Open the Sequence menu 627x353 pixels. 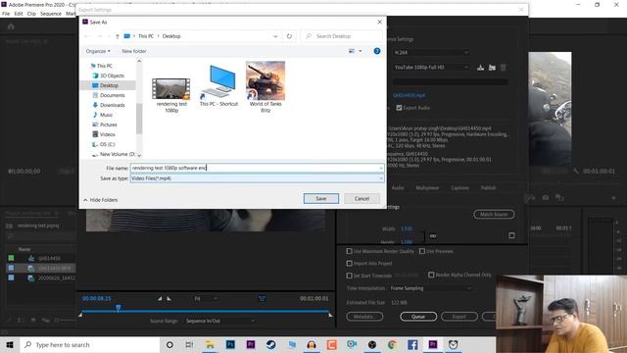coord(51,14)
